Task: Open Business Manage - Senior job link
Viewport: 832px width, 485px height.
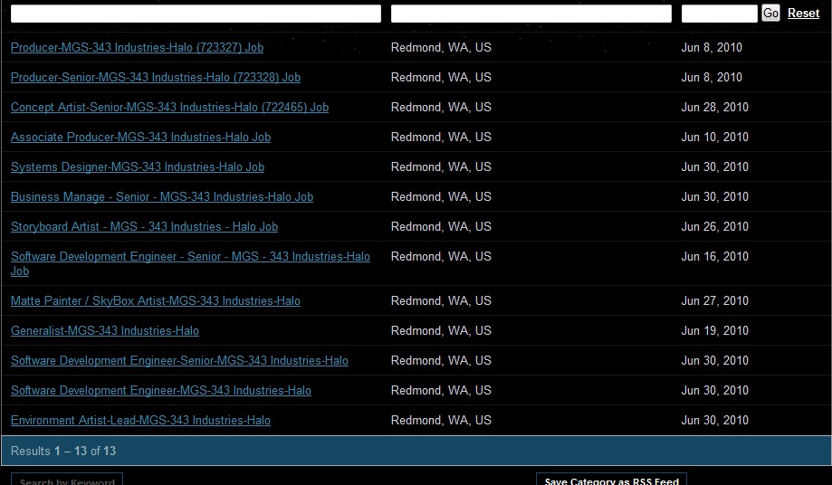Action: pos(162,196)
